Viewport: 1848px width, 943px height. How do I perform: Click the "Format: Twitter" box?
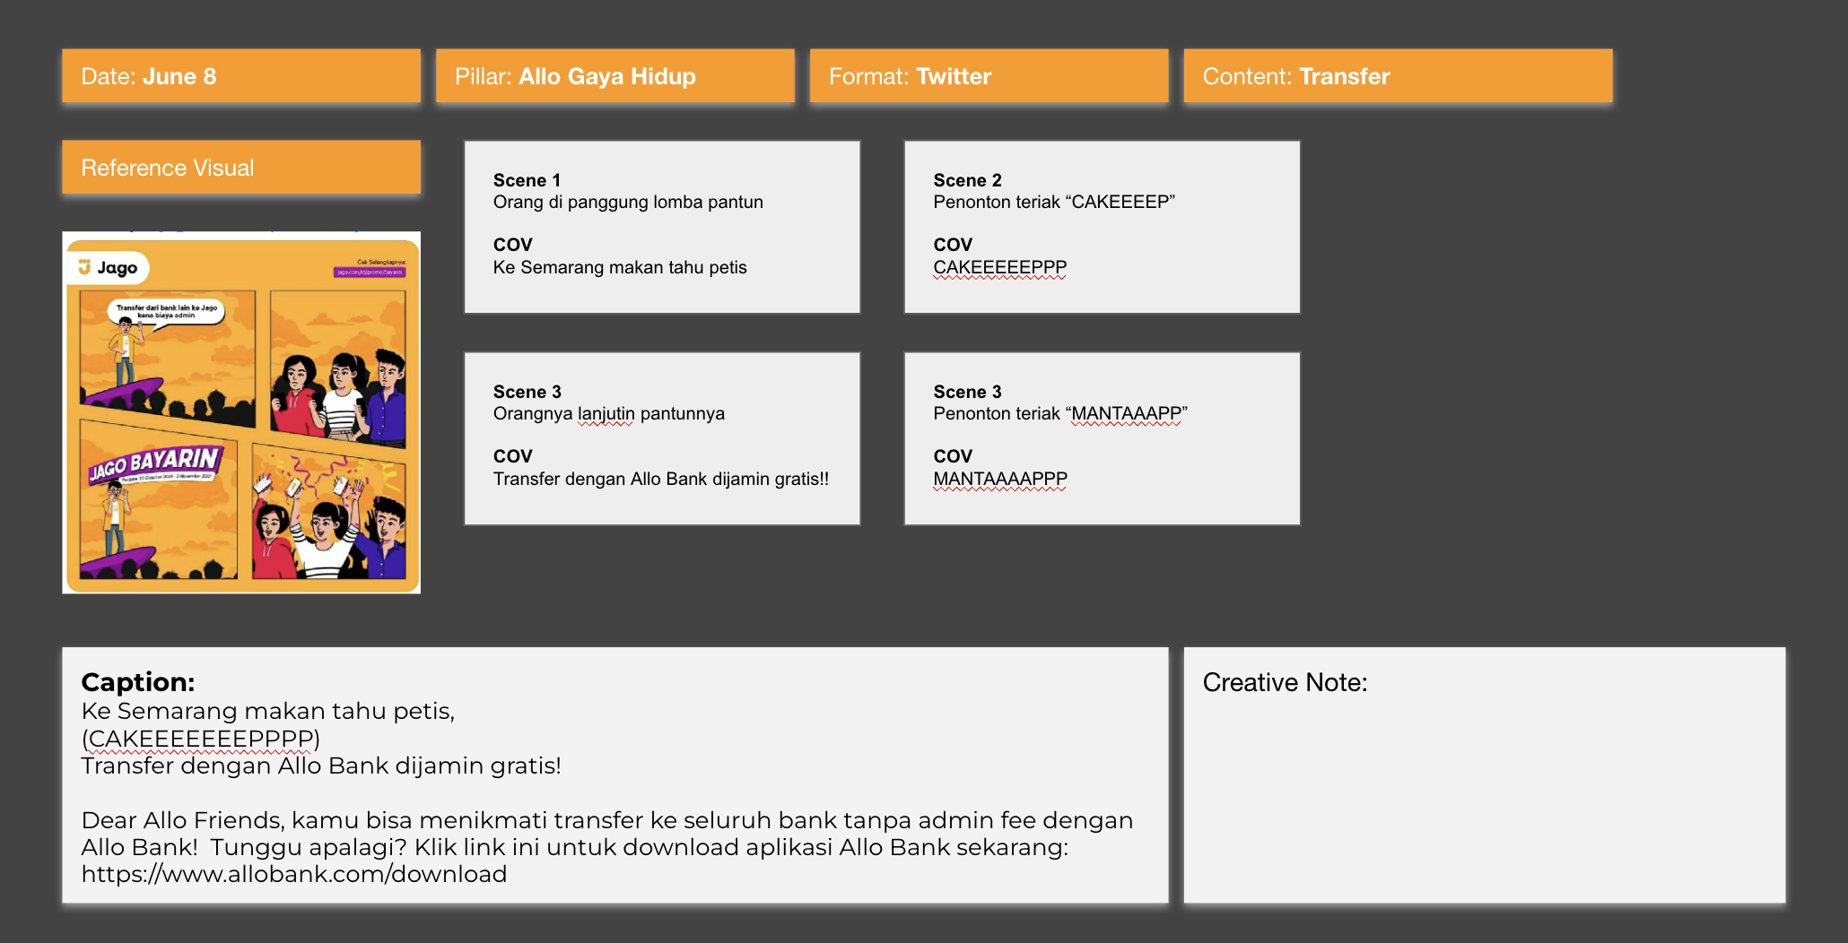(x=989, y=76)
